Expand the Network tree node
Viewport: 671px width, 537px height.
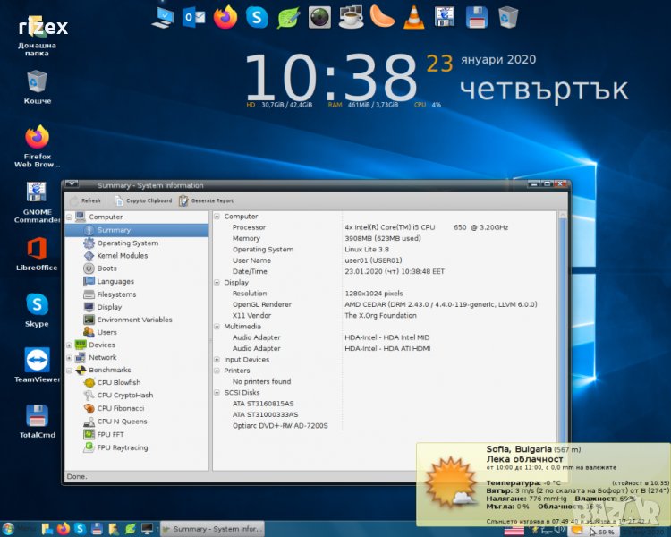70,357
